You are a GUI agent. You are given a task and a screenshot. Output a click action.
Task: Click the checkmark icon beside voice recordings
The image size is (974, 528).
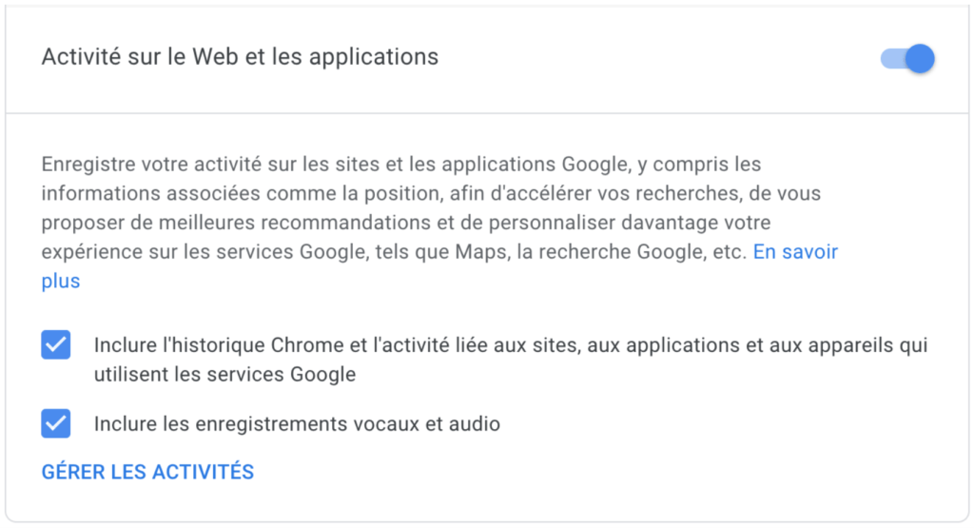(x=56, y=423)
